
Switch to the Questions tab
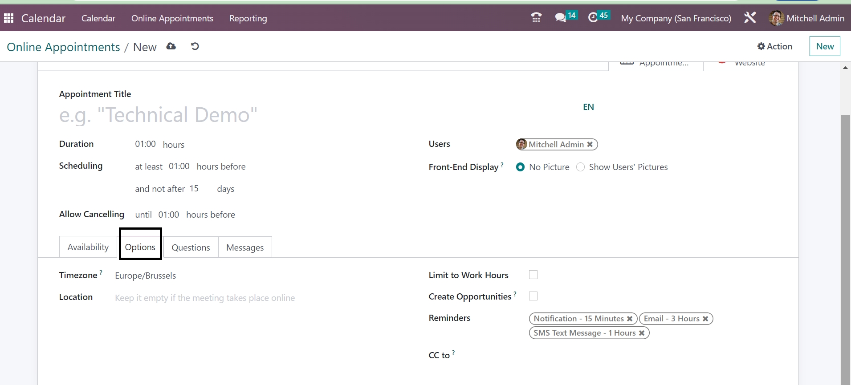coord(191,247)
